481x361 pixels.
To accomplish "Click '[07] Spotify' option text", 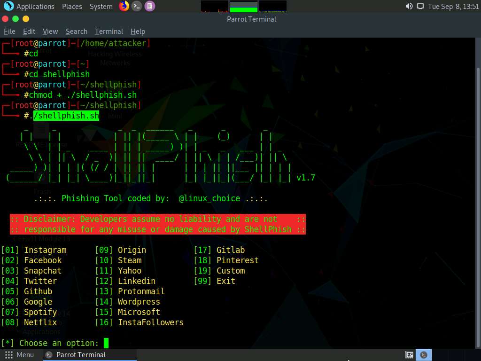I will pyautogui.click(x=29, y=312).
